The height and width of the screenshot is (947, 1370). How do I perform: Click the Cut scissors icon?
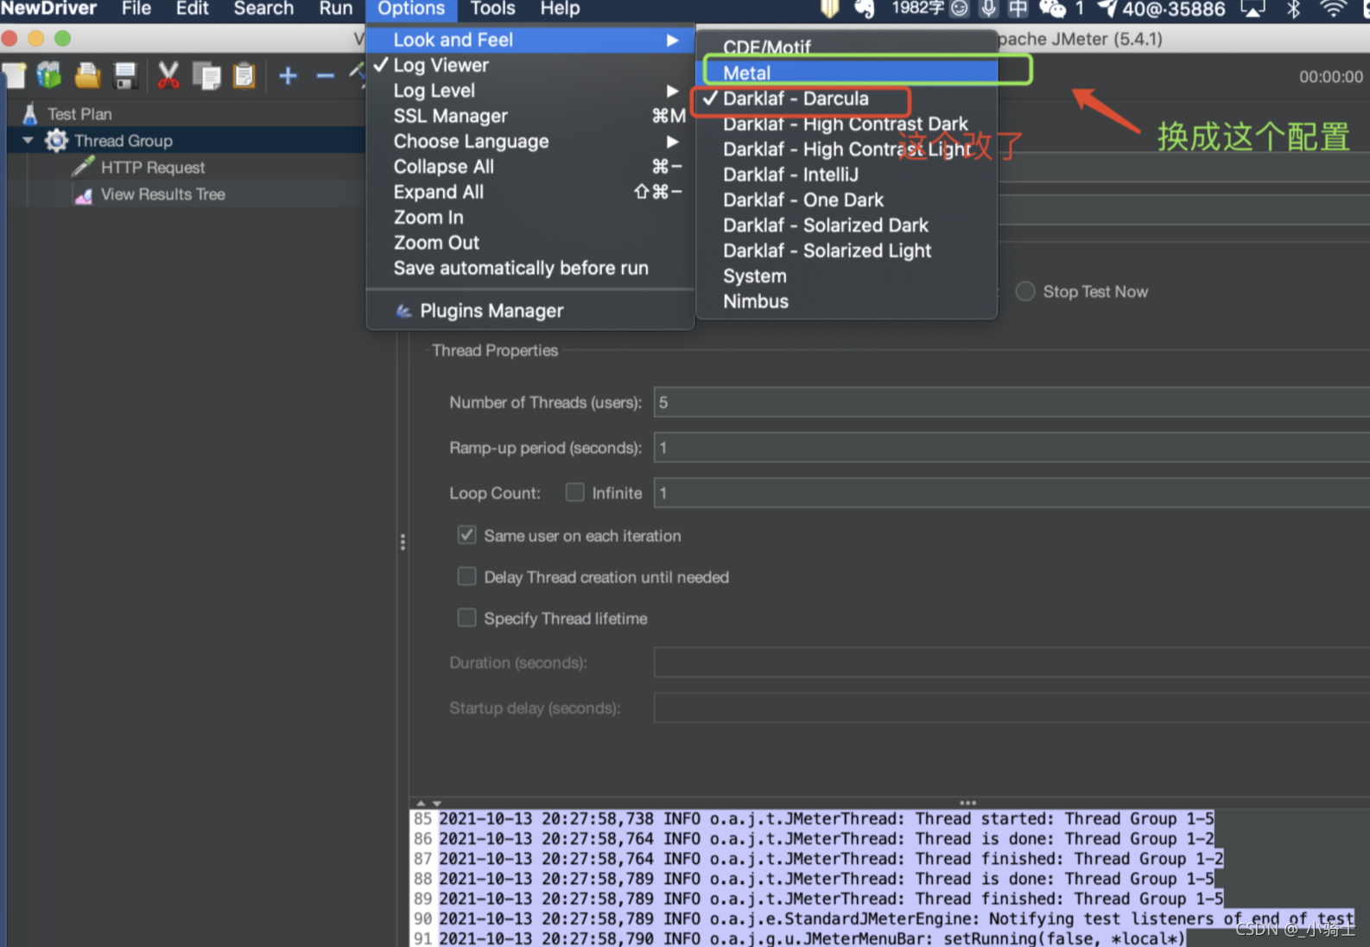168,76
